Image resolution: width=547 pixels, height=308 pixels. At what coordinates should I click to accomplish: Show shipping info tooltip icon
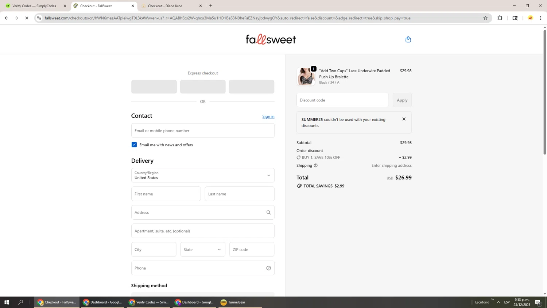point(316,166)
